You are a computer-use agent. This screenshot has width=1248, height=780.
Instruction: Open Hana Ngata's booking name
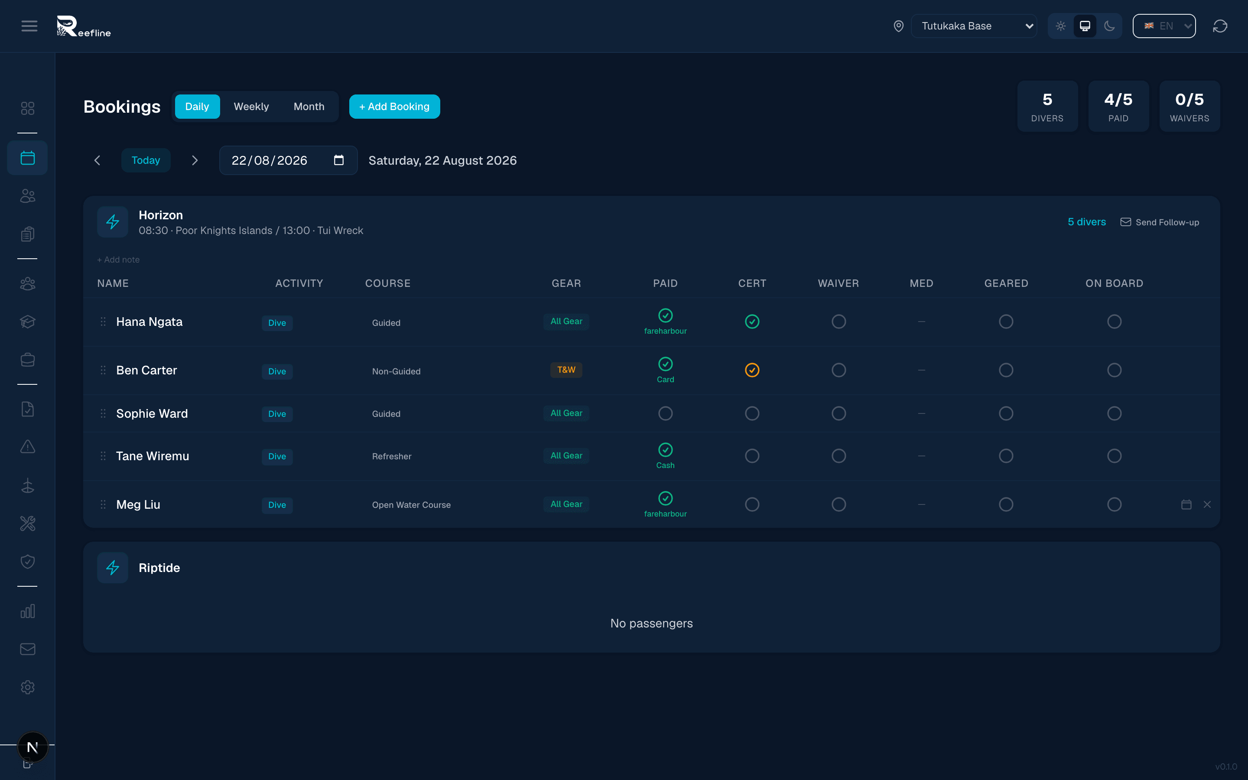tap(149, 322)
